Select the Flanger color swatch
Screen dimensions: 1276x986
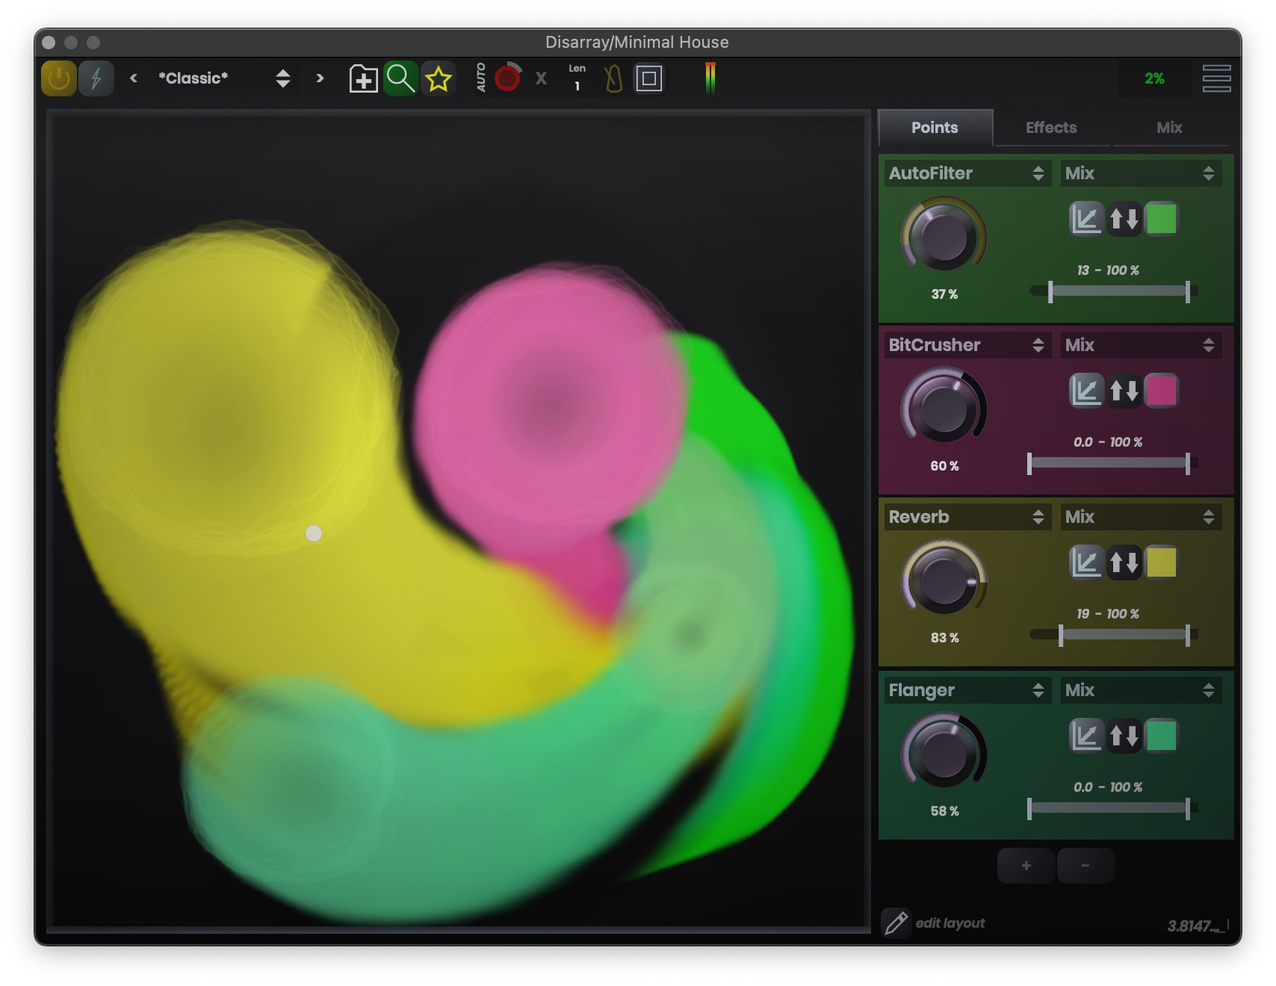pos(1159,737)
